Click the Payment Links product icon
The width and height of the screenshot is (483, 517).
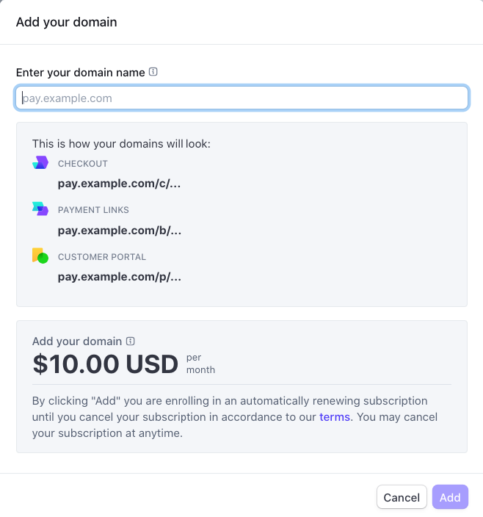tap(40, 209)
